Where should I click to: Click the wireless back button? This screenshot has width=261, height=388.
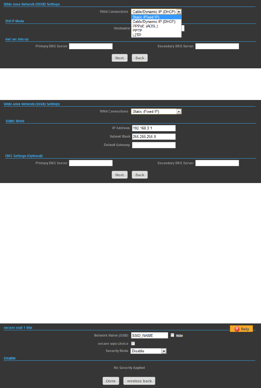(139, 381)
